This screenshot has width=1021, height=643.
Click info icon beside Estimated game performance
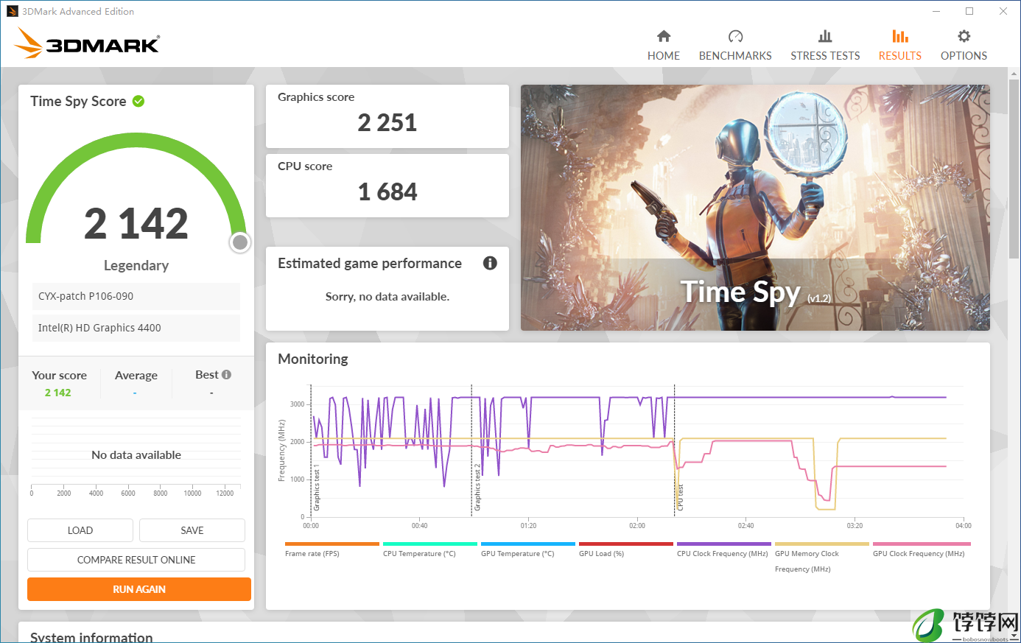tap(490, 263)
